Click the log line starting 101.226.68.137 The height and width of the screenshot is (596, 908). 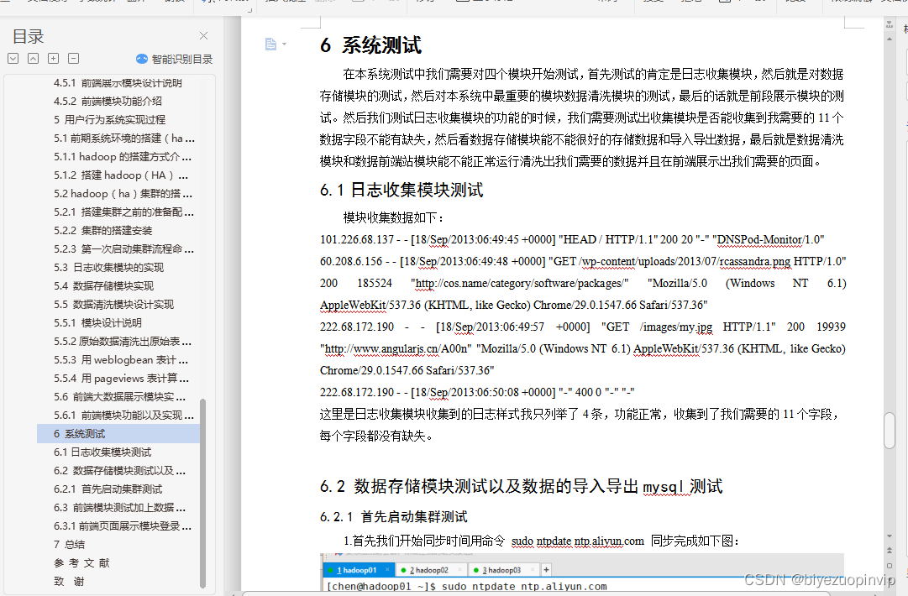pyautogui.click(x=572, y=239)
